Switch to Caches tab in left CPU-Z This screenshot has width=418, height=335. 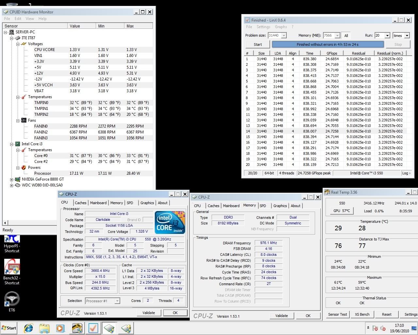(x=81, y=203)
